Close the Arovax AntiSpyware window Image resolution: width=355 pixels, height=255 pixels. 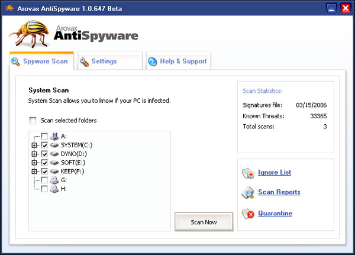tap(346, 9)
